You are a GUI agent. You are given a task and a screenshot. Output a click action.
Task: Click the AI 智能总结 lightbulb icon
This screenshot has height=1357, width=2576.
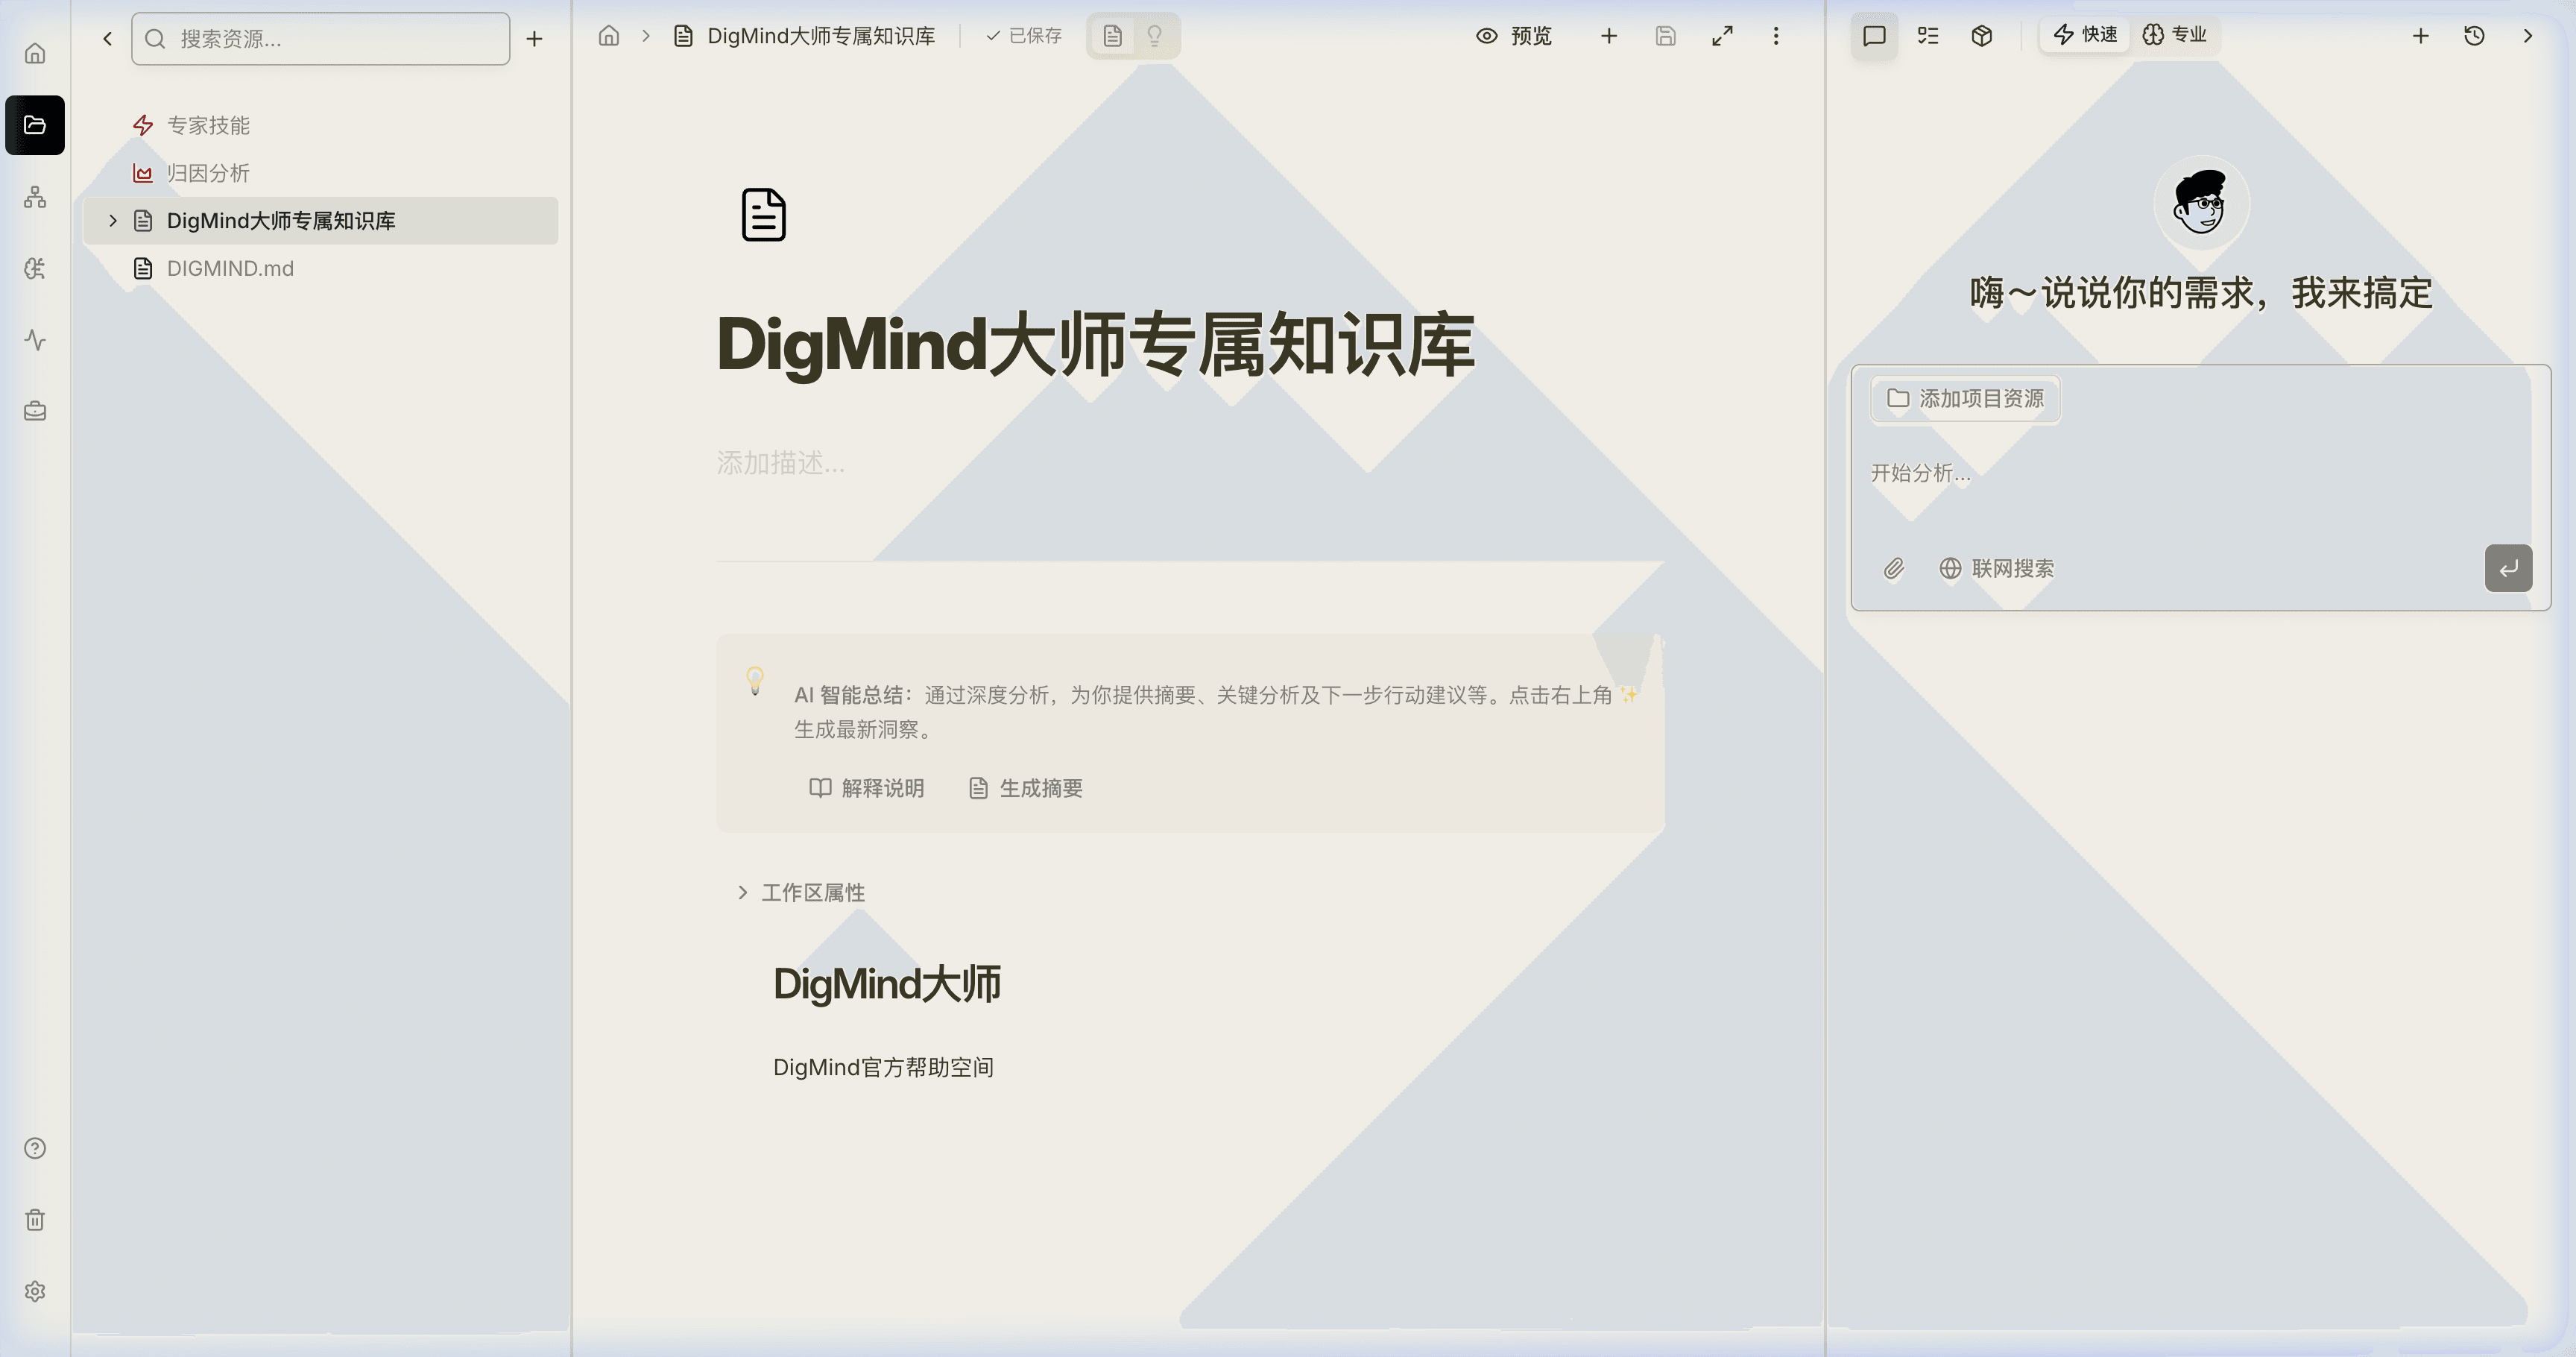(756, 681)
